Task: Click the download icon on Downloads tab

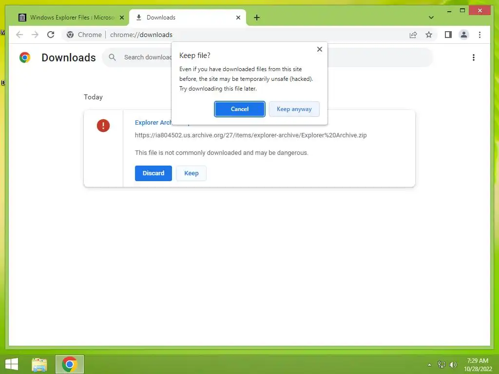Action: tap(139, 18)
